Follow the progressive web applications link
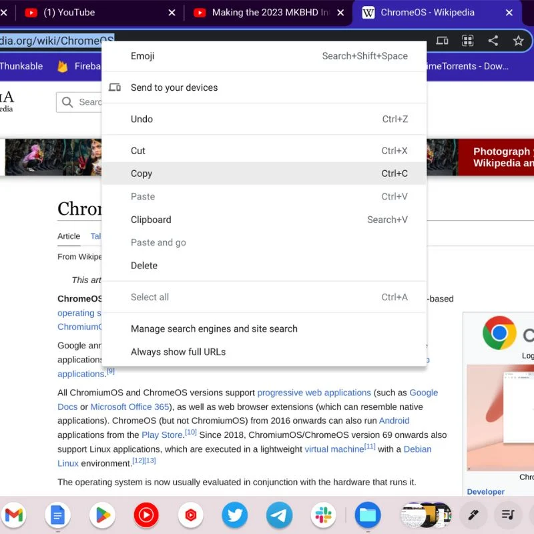534x534 pixels. coord(314,392)
